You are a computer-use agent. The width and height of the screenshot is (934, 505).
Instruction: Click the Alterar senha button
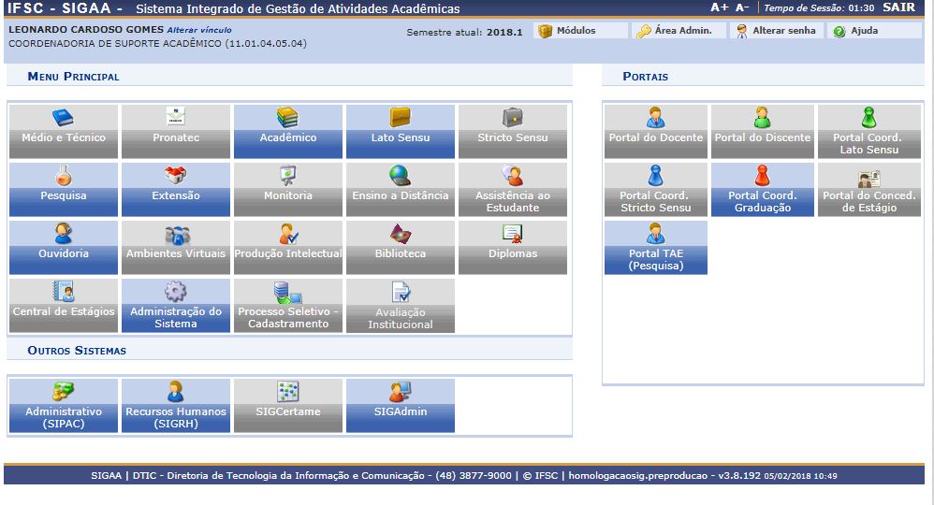coord(777,31)
